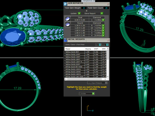Click the Round shape label cell
Image resolution: width=155 pixels, height=116 pixels.
click(80, 23)
